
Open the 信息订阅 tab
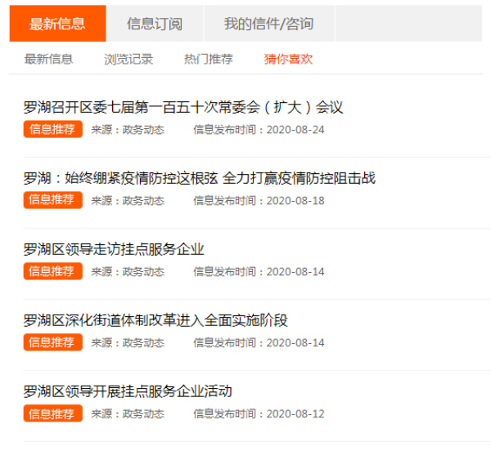click(155, 24)
